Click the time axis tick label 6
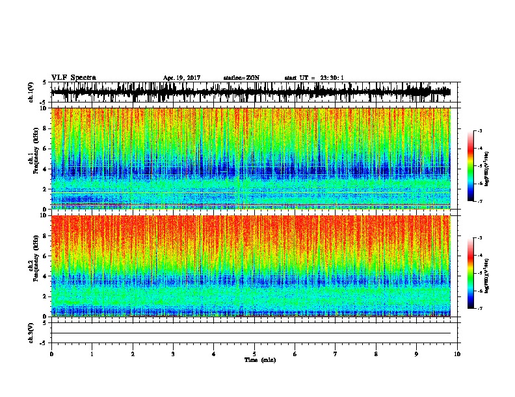 pyautogui.click(x=295, y=354)
